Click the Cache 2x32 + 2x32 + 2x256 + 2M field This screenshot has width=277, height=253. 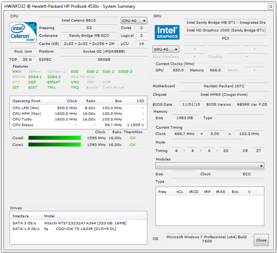click(89, 43)
